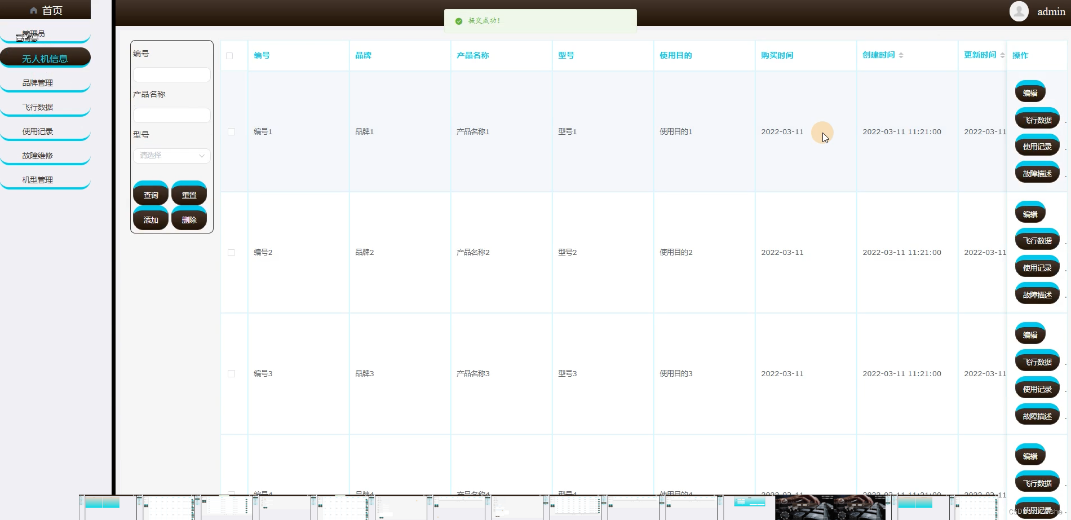The height and width of the screenshot is (520, 1071).
Task: Click 编辑 for row 编号1
Action: pyautogui.click(x=1030, y=92)
